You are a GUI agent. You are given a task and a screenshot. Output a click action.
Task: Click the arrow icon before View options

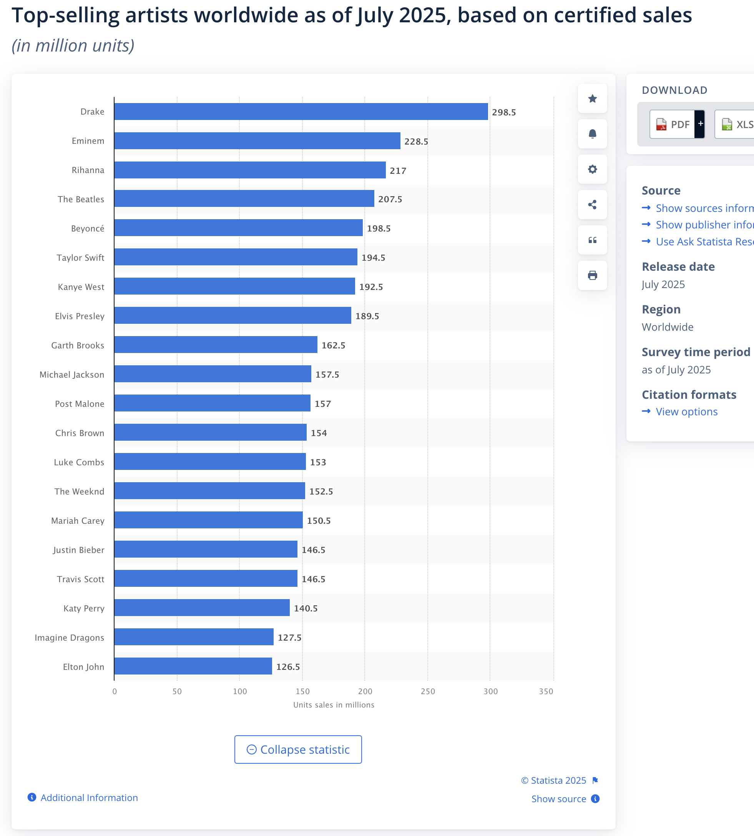pyautogui.click(x=646, y=411)
